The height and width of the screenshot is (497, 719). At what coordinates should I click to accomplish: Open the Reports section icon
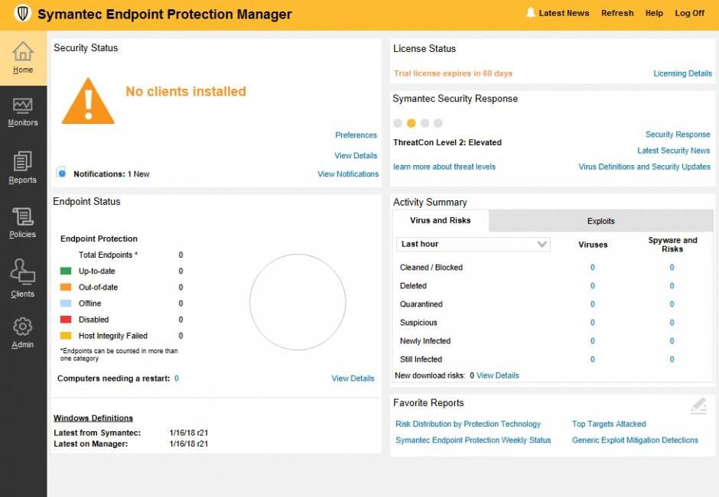[x=22, y=161]
